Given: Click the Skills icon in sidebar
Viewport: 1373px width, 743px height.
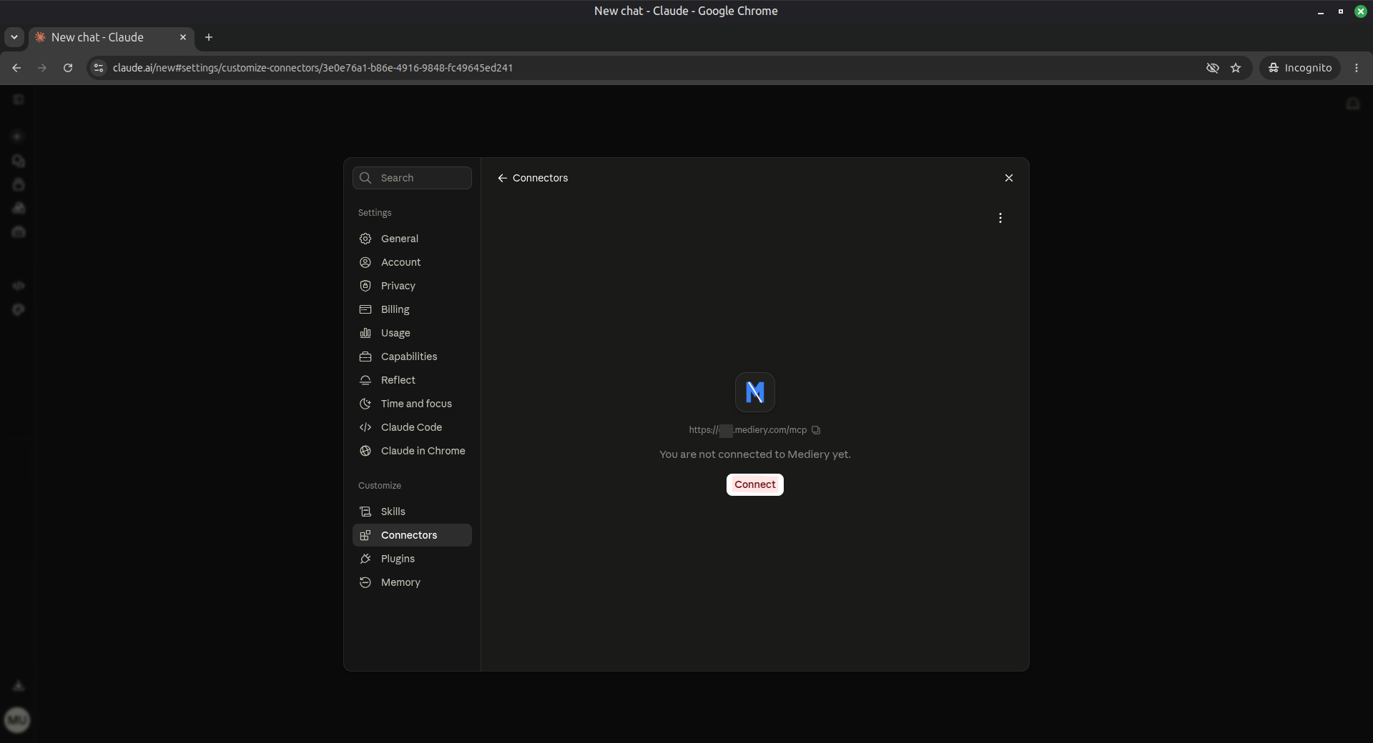Looking at the screenshot, I should tap(365, 512).
